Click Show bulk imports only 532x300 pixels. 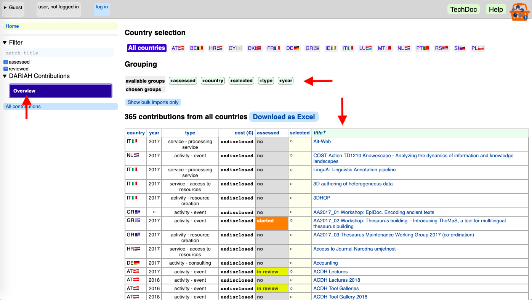pos(153,102)
